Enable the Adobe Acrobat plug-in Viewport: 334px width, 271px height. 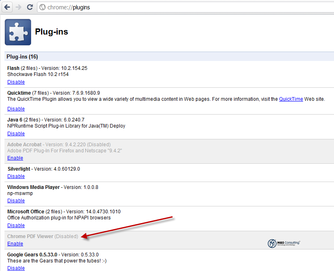pos(15,158)
